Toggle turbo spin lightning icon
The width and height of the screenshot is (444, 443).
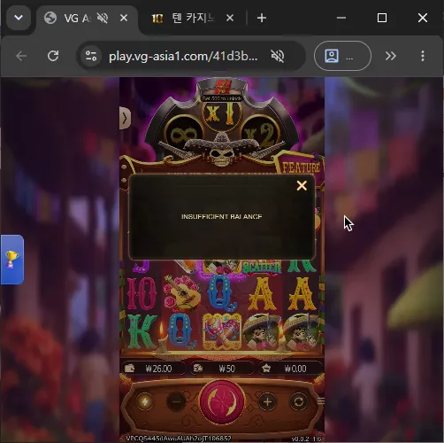click(145, 401)
